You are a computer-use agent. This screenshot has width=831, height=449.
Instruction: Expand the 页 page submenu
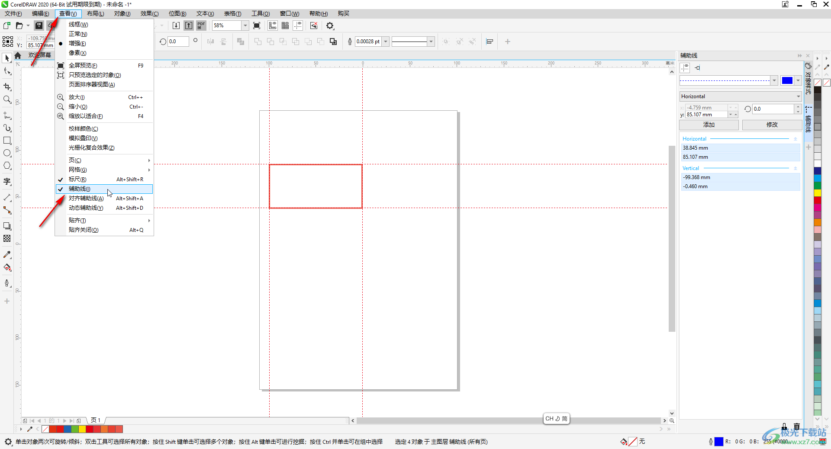(104, 160)
